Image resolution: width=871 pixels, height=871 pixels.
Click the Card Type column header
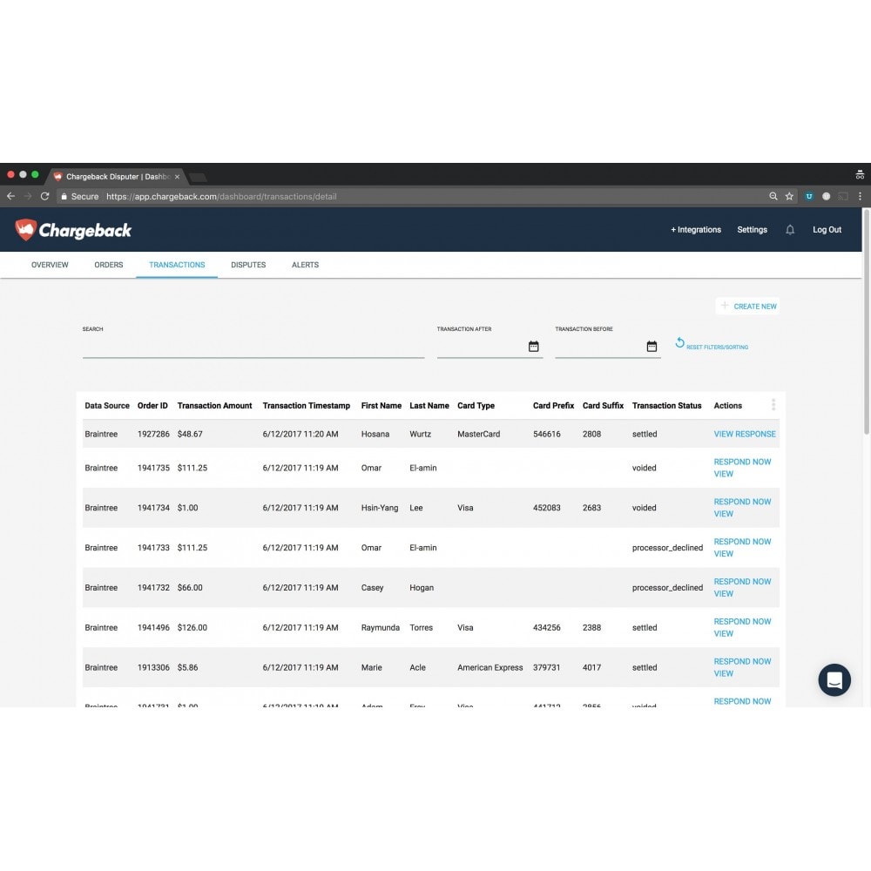(476, 406)
